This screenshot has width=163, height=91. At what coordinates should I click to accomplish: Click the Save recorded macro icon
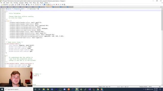(x=64, y=5)
